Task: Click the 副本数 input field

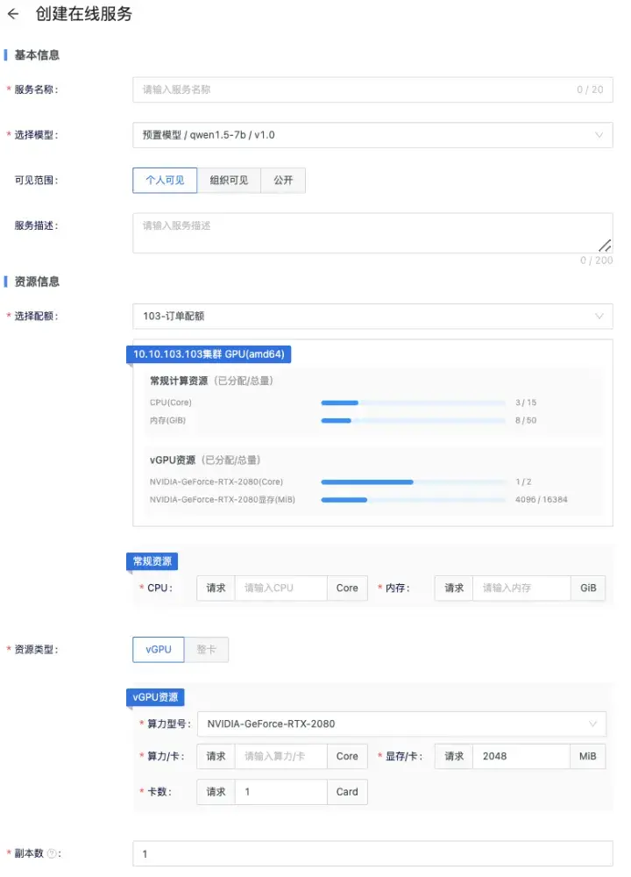Action: (372, 854)
